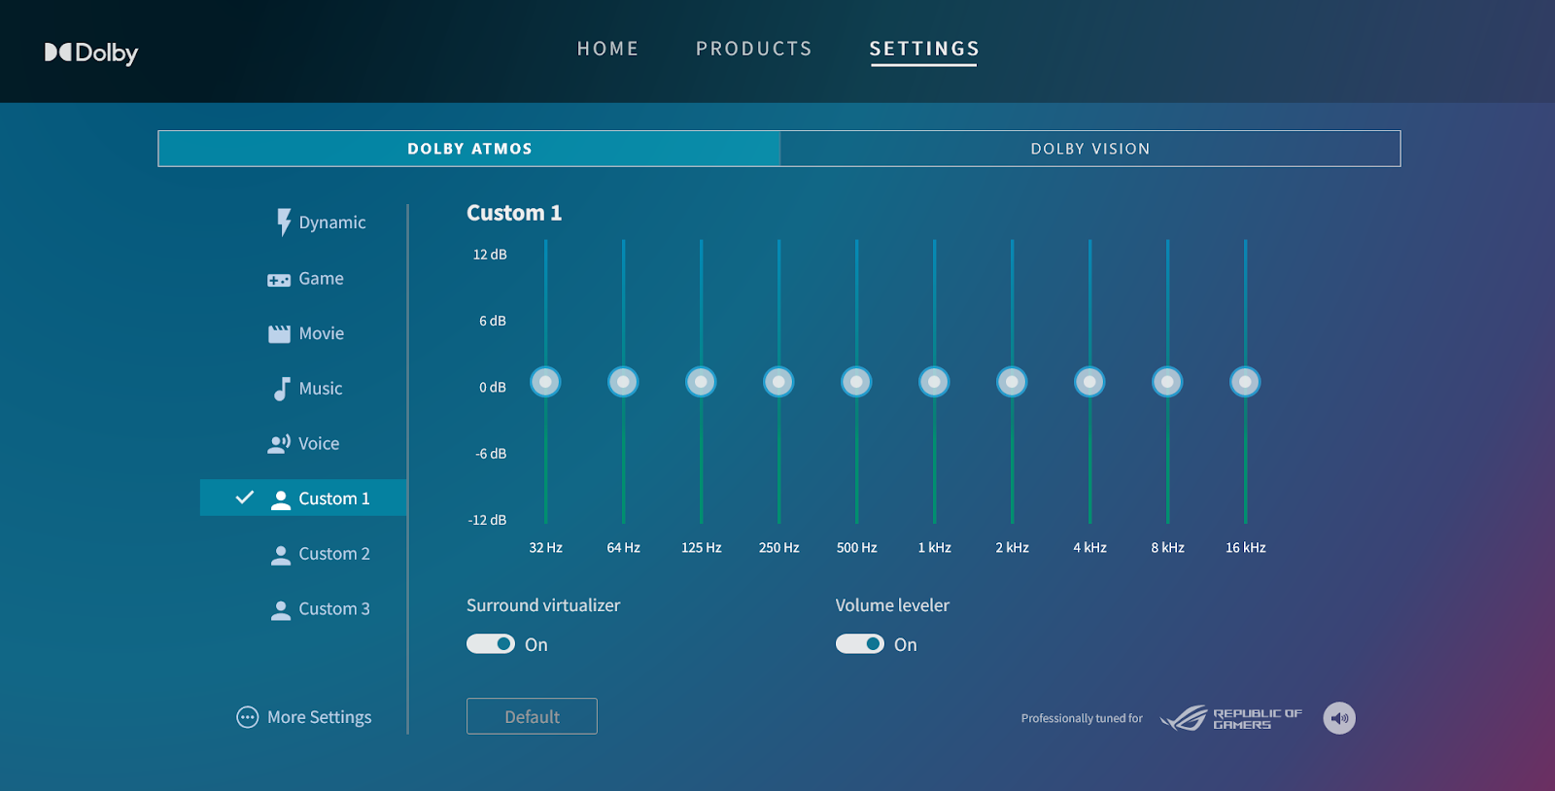The image size is (1555, 791).
Task: Open the Products page
Action: pos(754,49)
